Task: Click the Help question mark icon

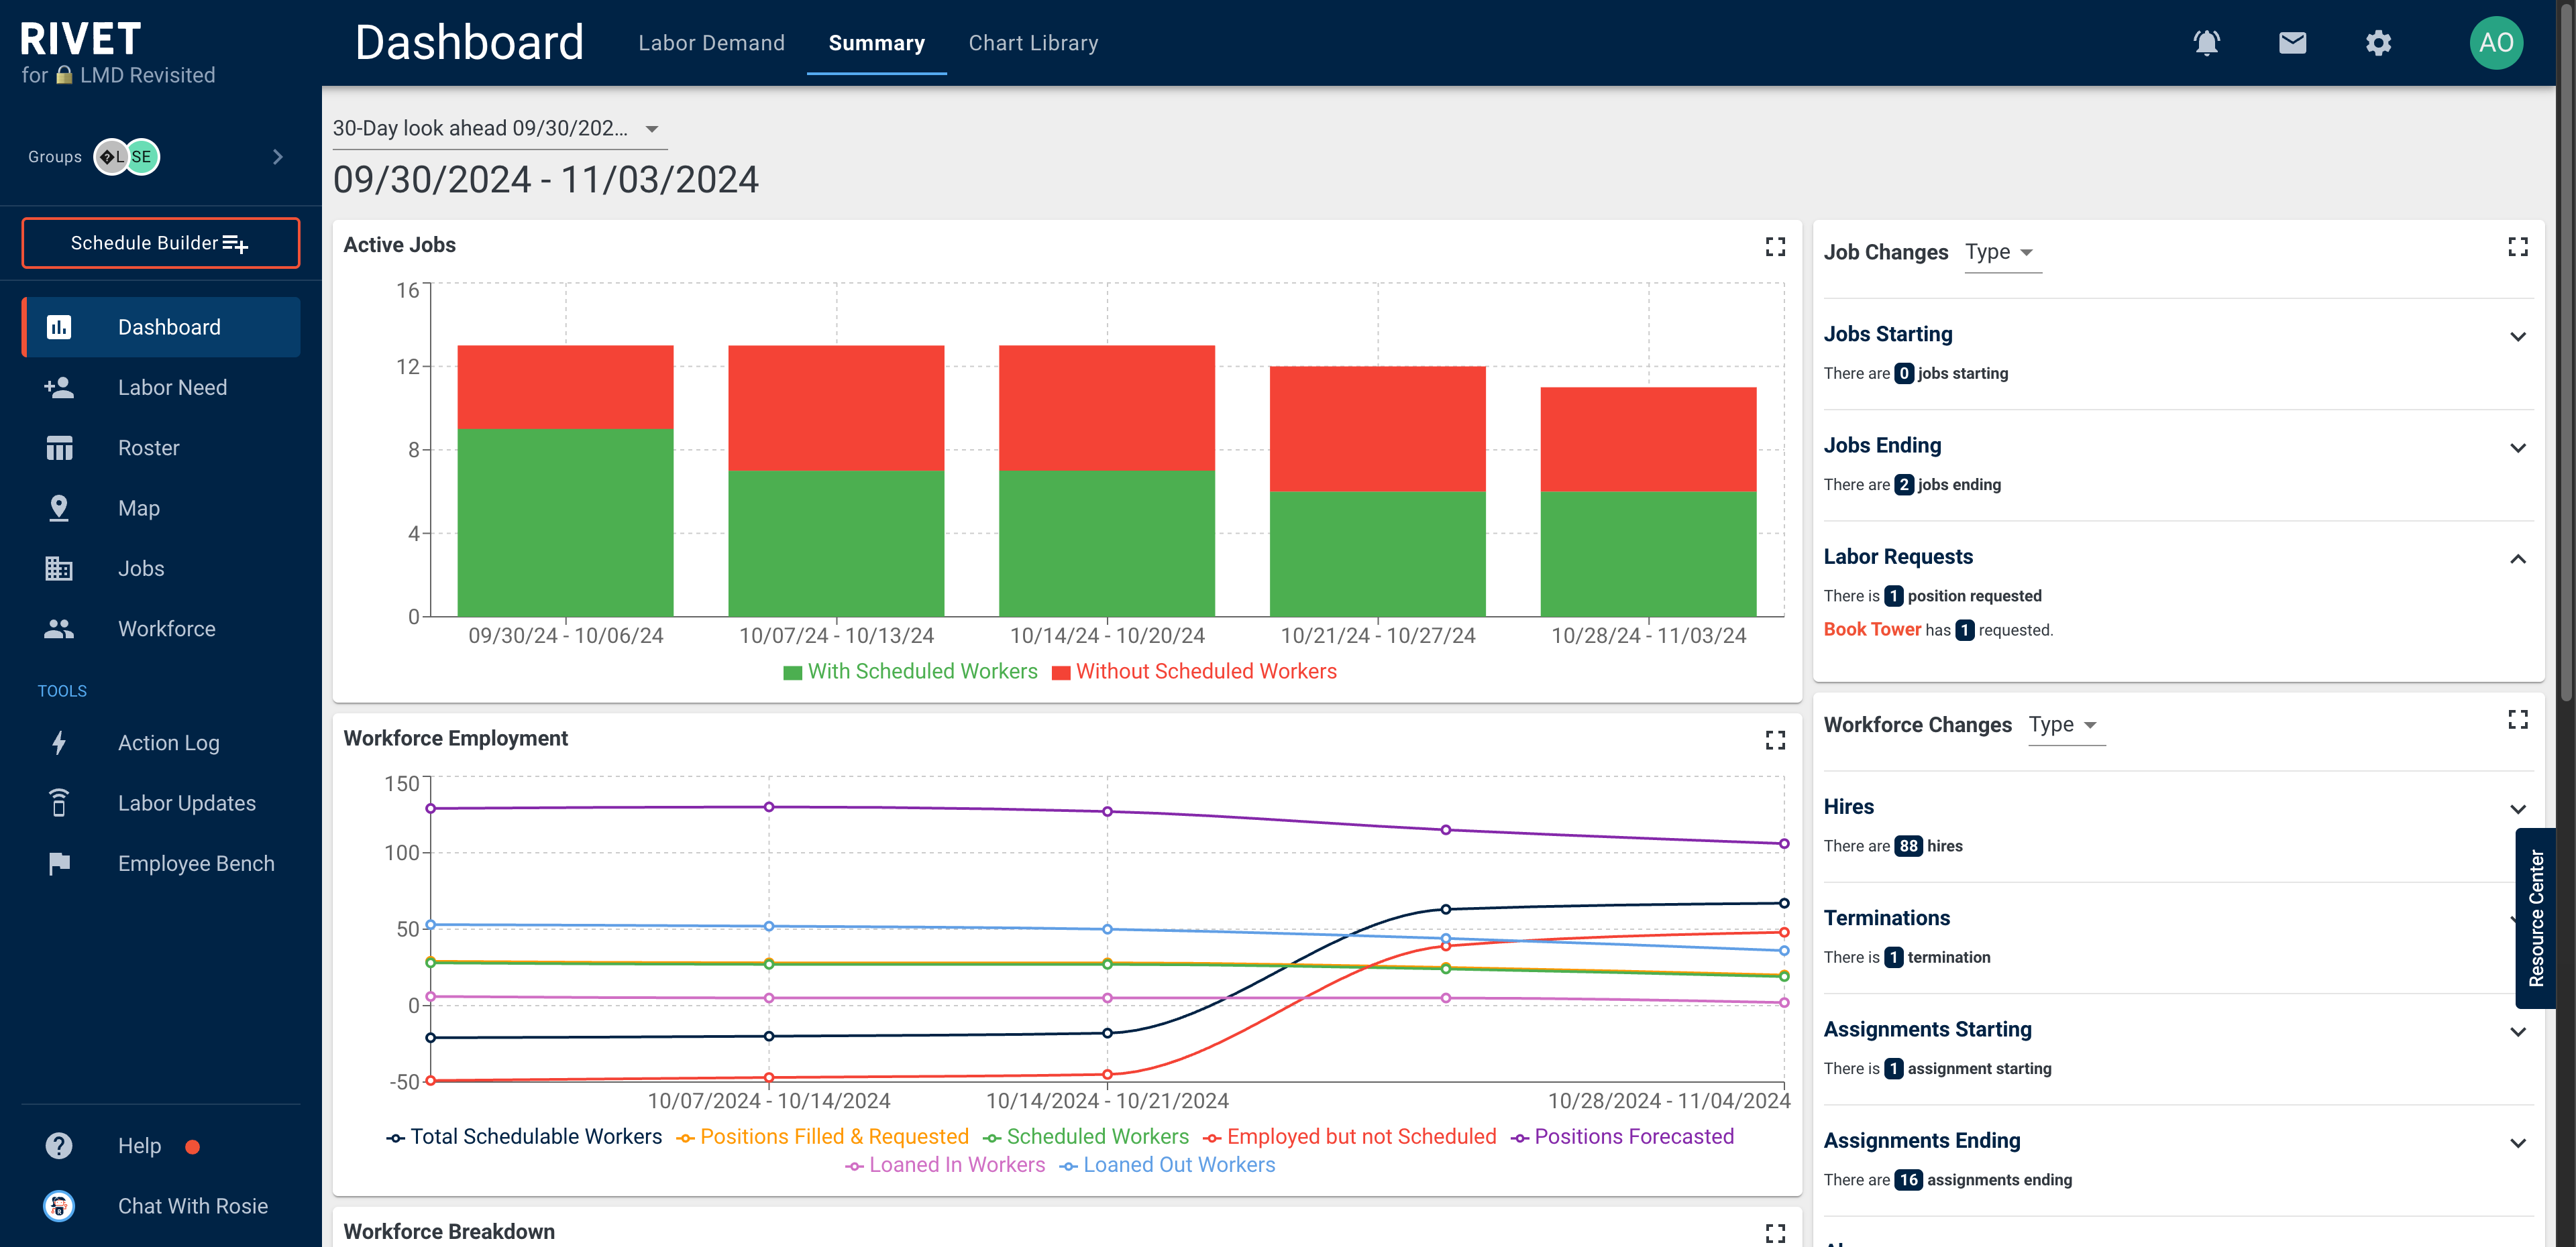Action: [59, 1145]
